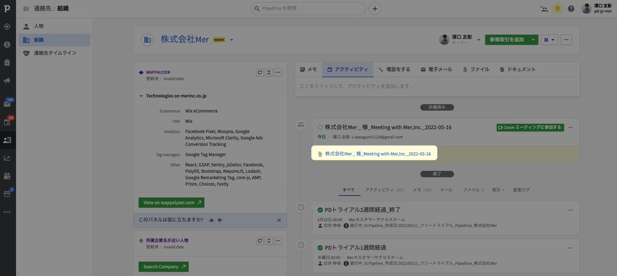Switch to the ファイル composer tab
The width and height of the screenshot is (617, 276).
(x=476, y=69)
